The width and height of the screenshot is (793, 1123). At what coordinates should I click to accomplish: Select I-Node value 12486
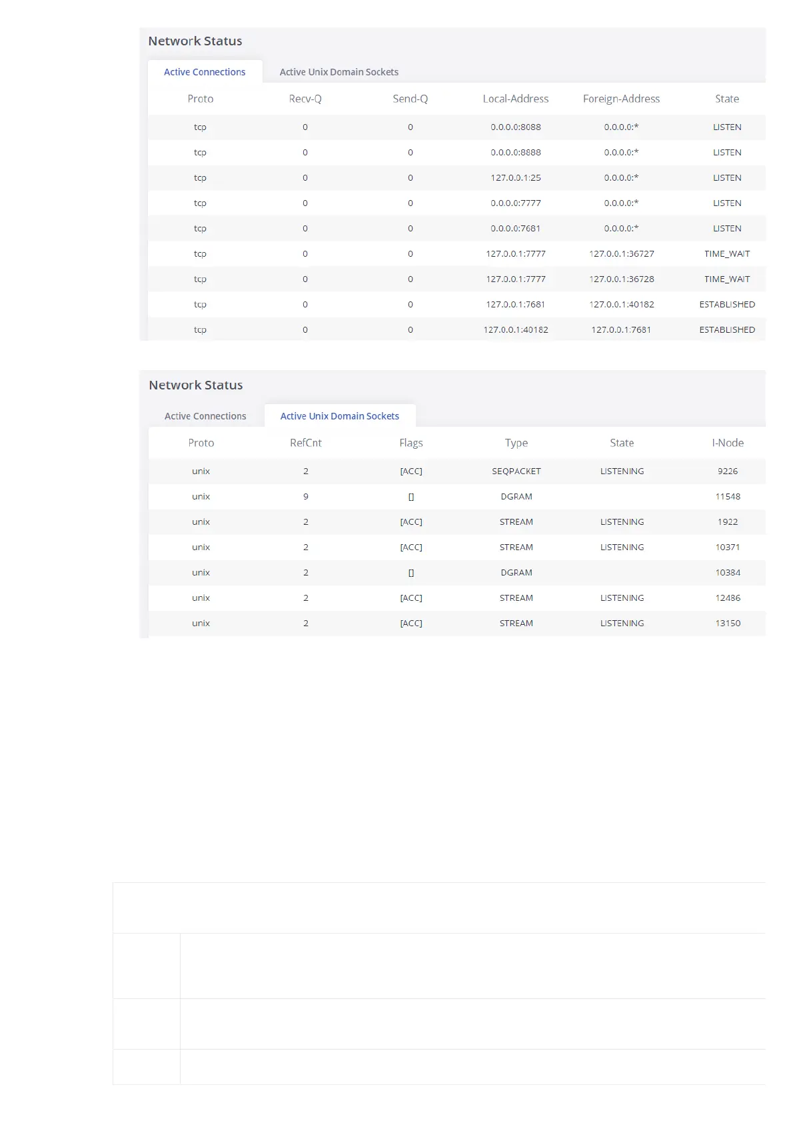coord(728,598)
